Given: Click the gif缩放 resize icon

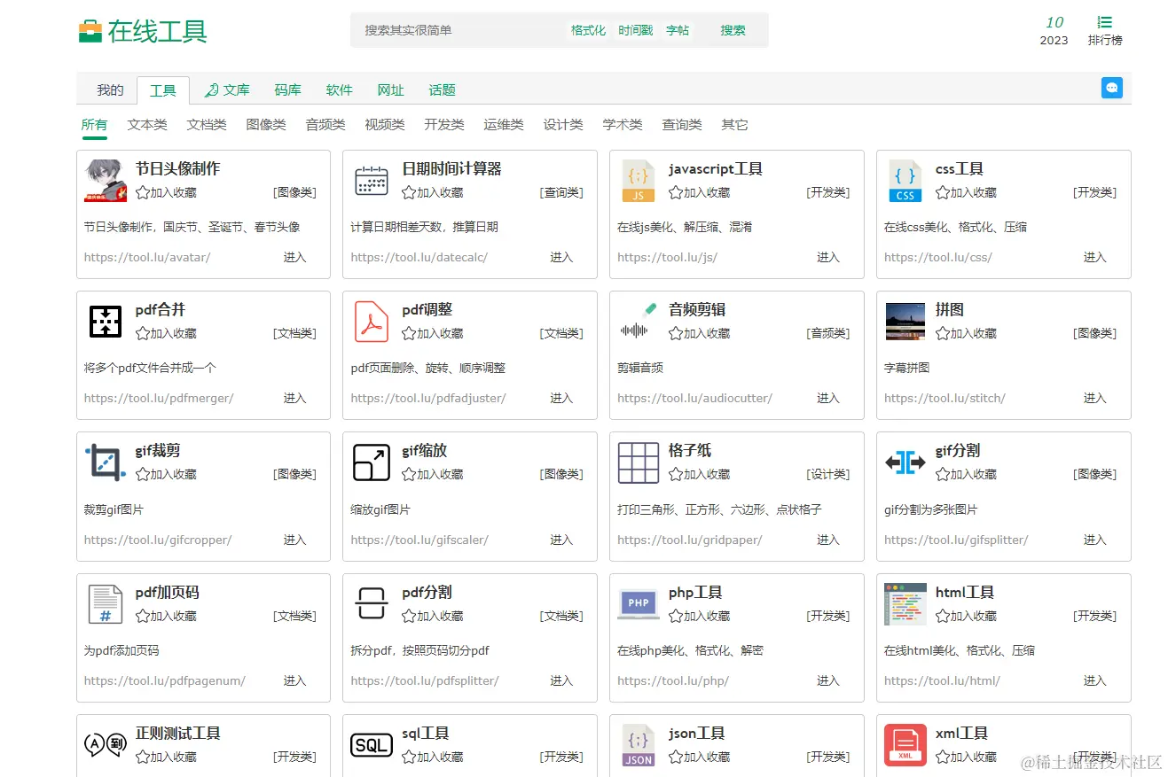Looking at the screenshot, I should pyautogui.click(x=372, y=462).
